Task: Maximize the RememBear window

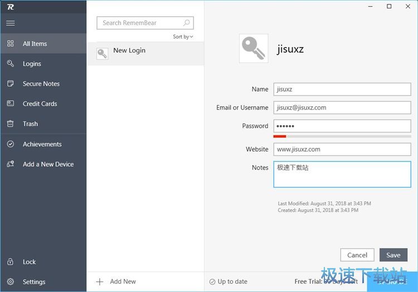Action: pos(389,6)
